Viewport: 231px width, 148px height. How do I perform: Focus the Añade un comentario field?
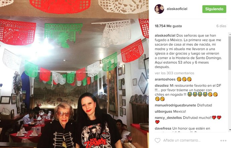coord(182,140)
